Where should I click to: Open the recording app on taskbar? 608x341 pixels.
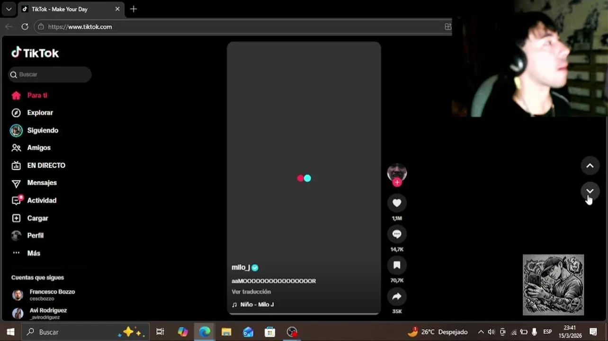(x=292, y=332)
